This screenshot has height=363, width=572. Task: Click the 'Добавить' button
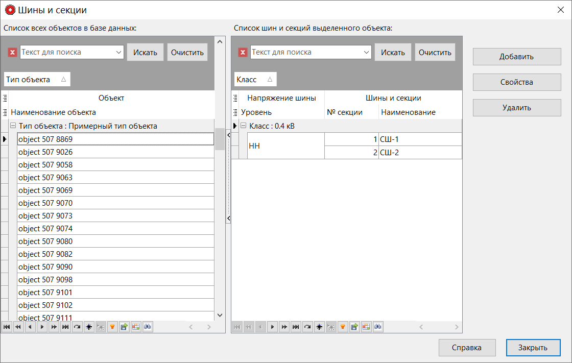pos(516,57)
